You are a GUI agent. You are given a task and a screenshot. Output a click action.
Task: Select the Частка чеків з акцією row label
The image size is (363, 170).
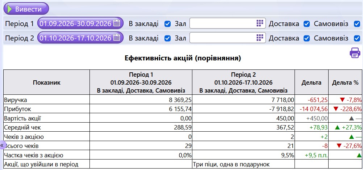[x=34, y=155]
